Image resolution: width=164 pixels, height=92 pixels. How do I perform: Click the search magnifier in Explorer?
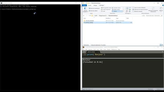coord(162,16)
